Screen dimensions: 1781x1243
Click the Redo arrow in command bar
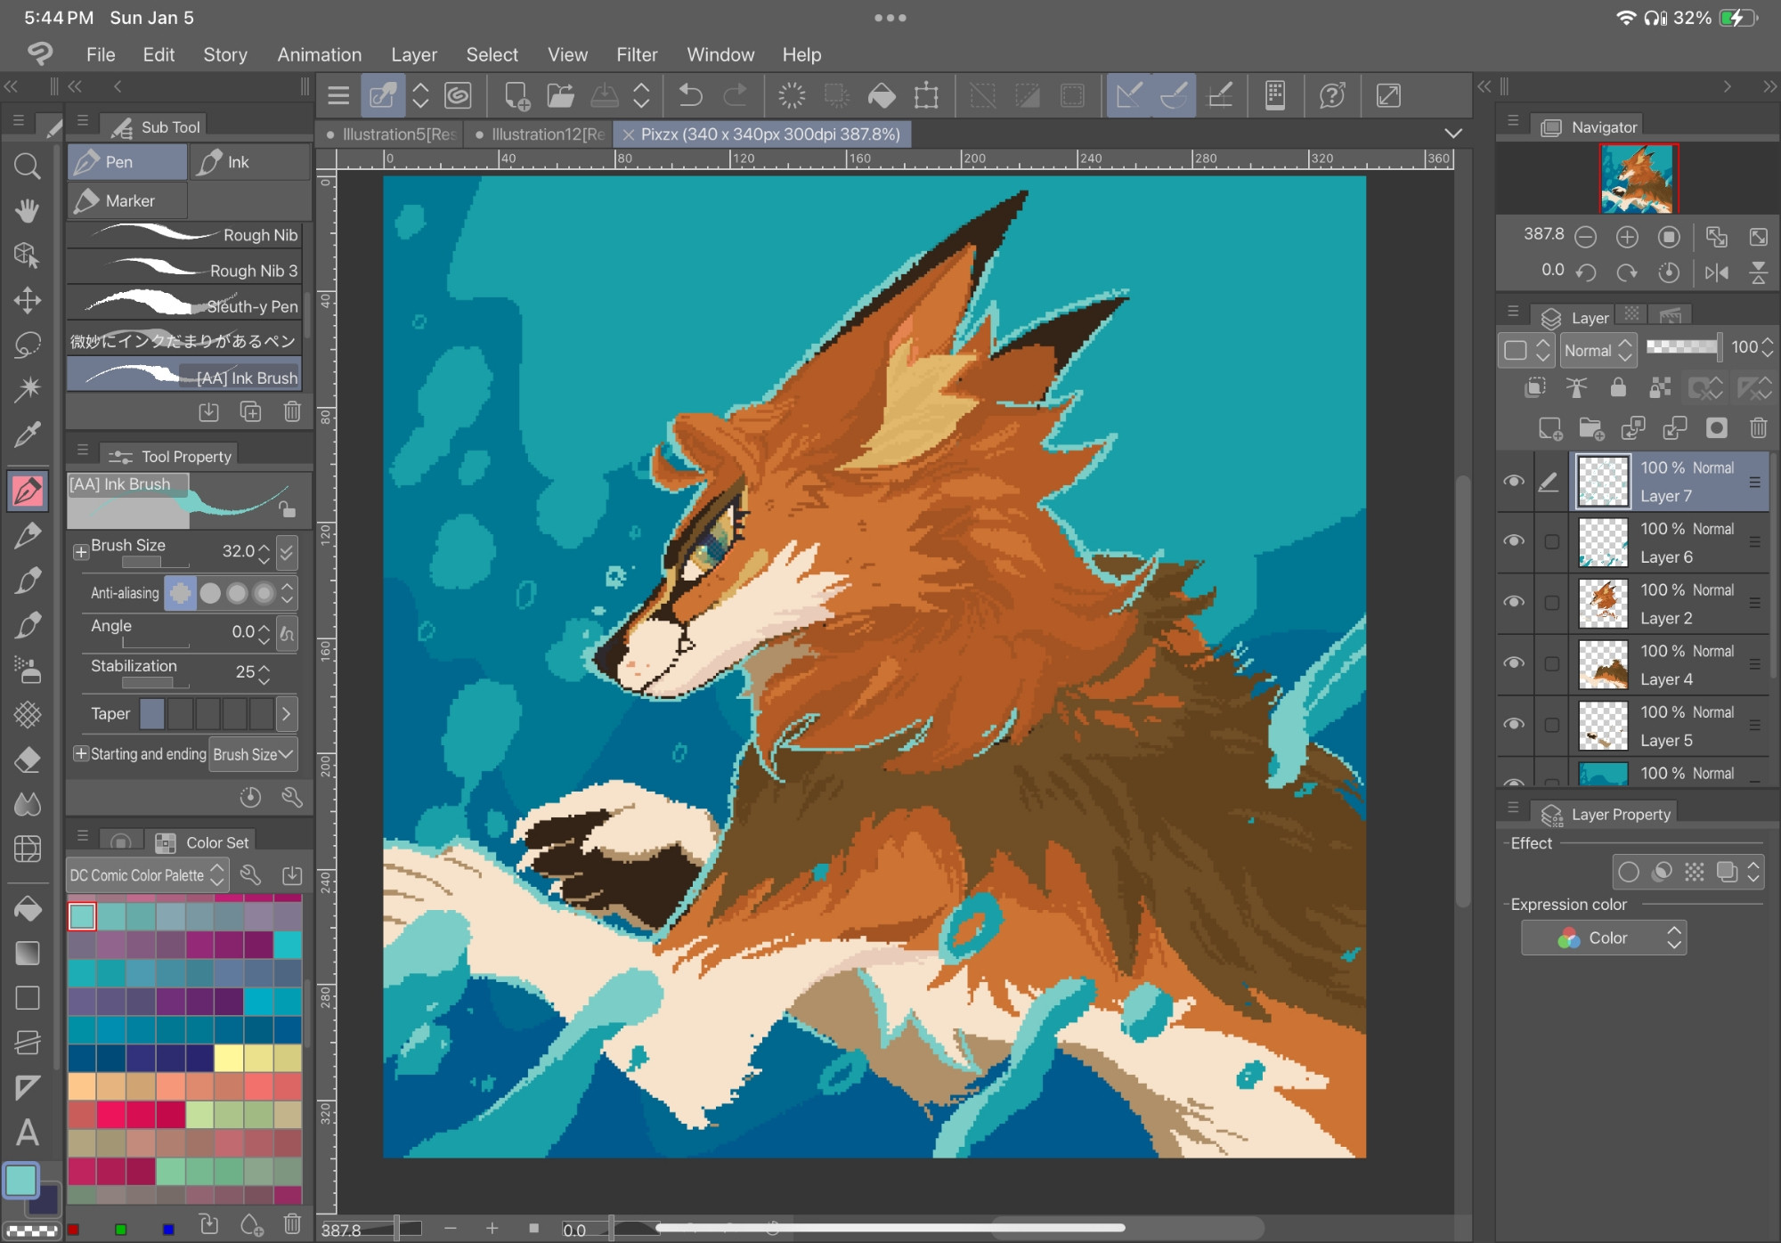[x=736, y=95]
